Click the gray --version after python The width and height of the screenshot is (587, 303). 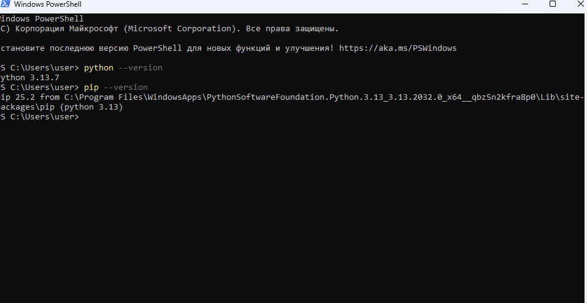click(x=140, y=68)
